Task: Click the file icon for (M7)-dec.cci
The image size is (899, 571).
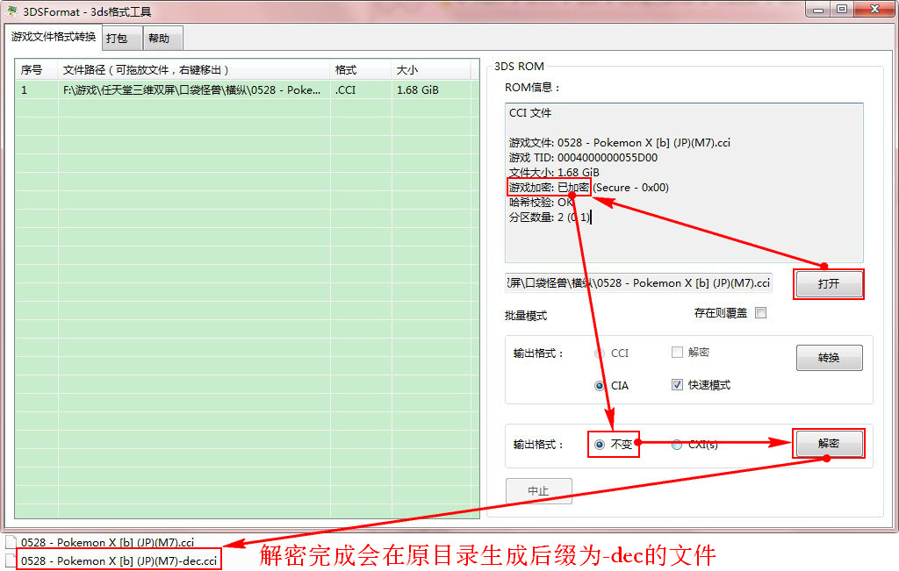Action: click(x=10, y=560)
